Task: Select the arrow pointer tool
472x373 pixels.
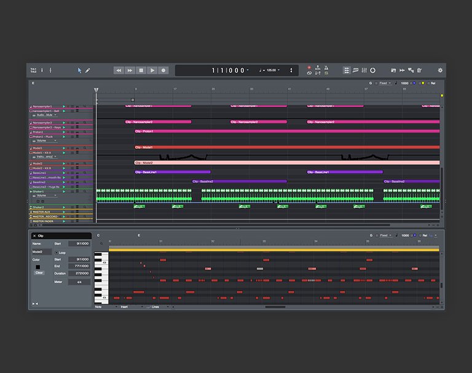Action: 79,71
